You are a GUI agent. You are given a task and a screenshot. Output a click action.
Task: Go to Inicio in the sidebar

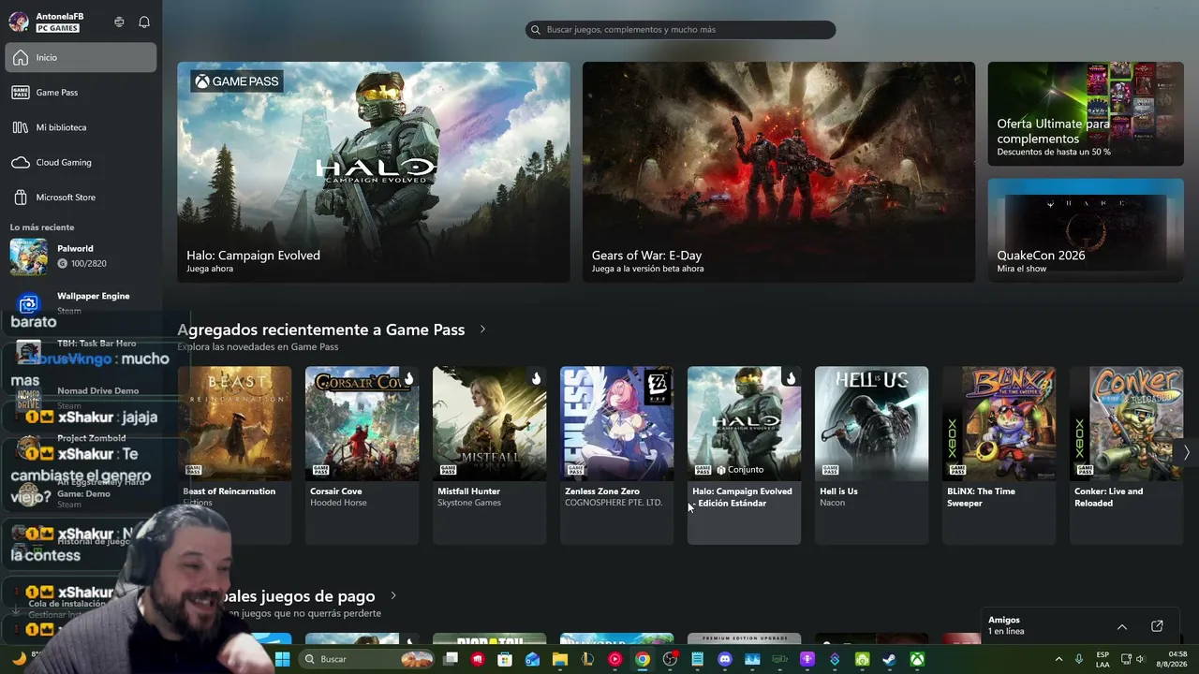(x=81, y=57)
